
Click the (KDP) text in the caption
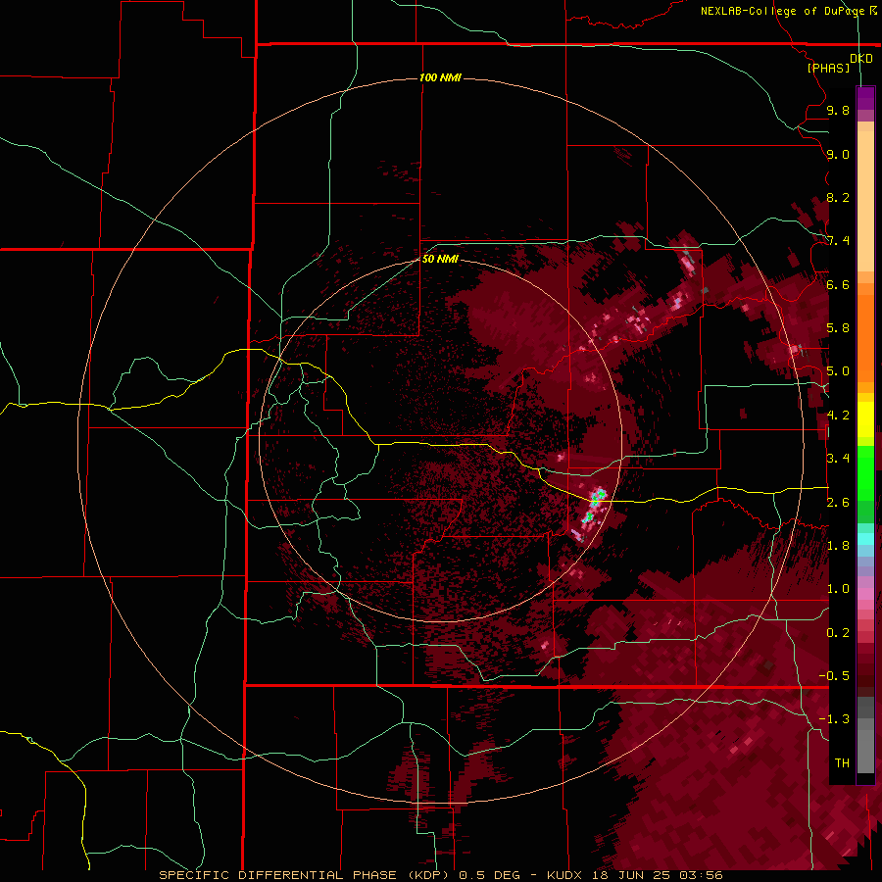pyautogui.click(x=428, y=875)
